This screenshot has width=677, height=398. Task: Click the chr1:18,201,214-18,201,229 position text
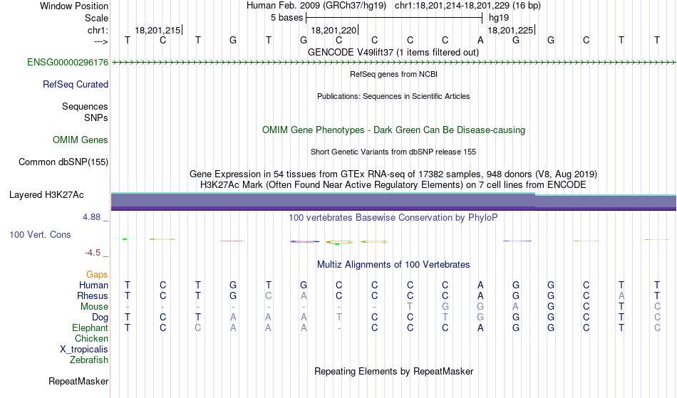click(467, 6)
